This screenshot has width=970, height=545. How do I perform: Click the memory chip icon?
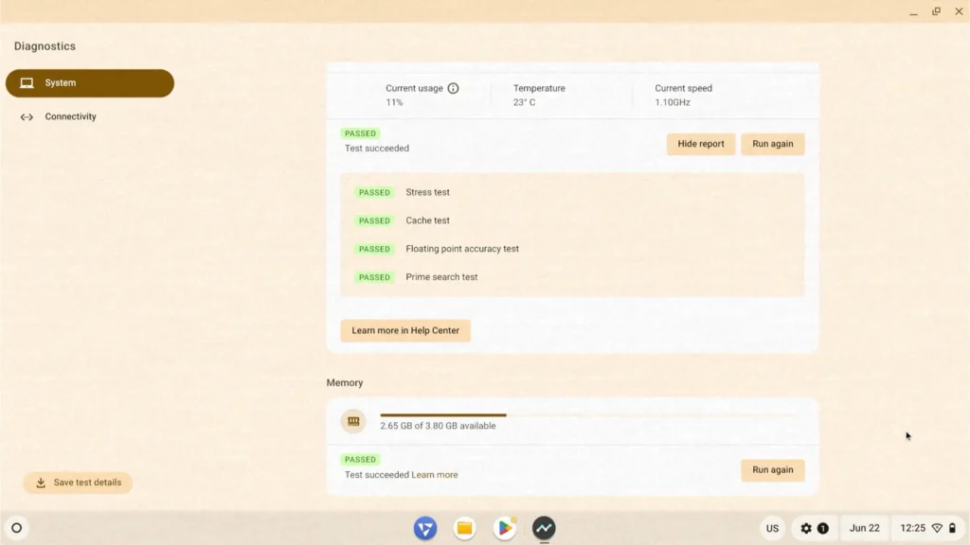point(353,421)
